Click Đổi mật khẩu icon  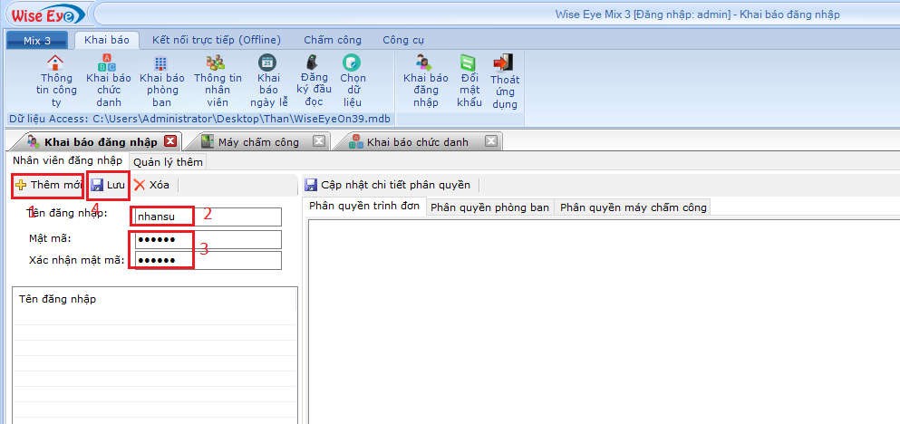(469, 63)
